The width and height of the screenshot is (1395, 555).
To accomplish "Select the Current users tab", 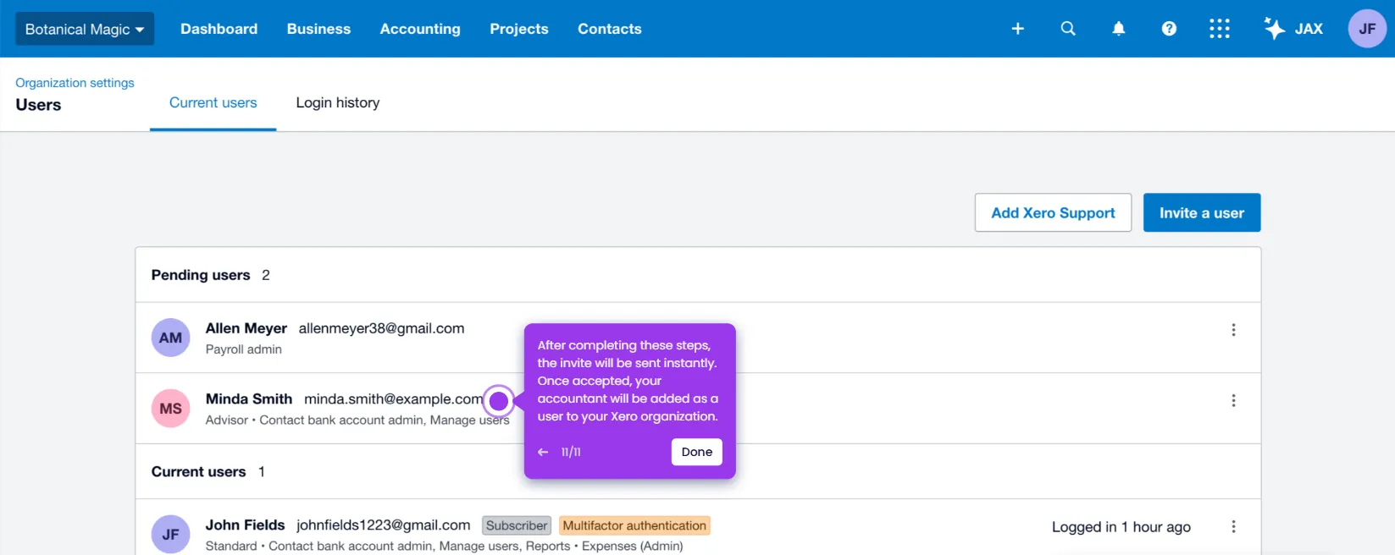I will click(x=213, y=102).
